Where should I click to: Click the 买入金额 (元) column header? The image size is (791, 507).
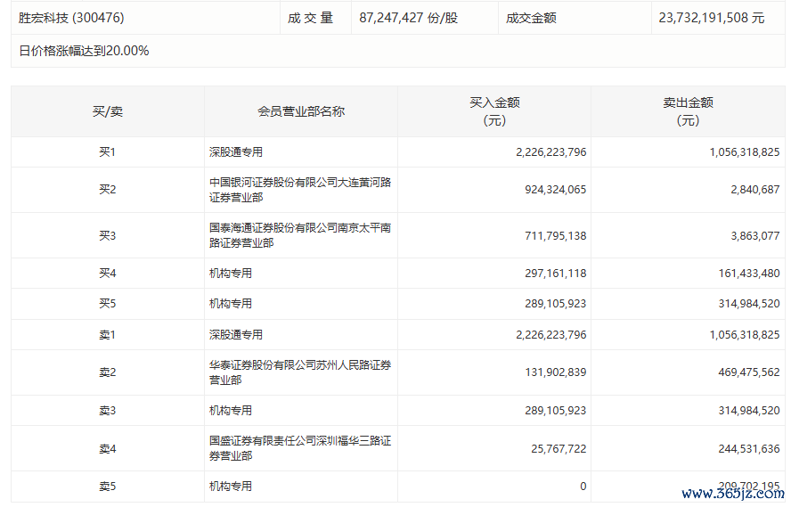[494, 111]
